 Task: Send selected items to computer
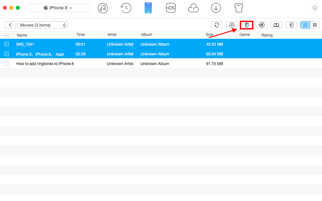coord(276,25)
